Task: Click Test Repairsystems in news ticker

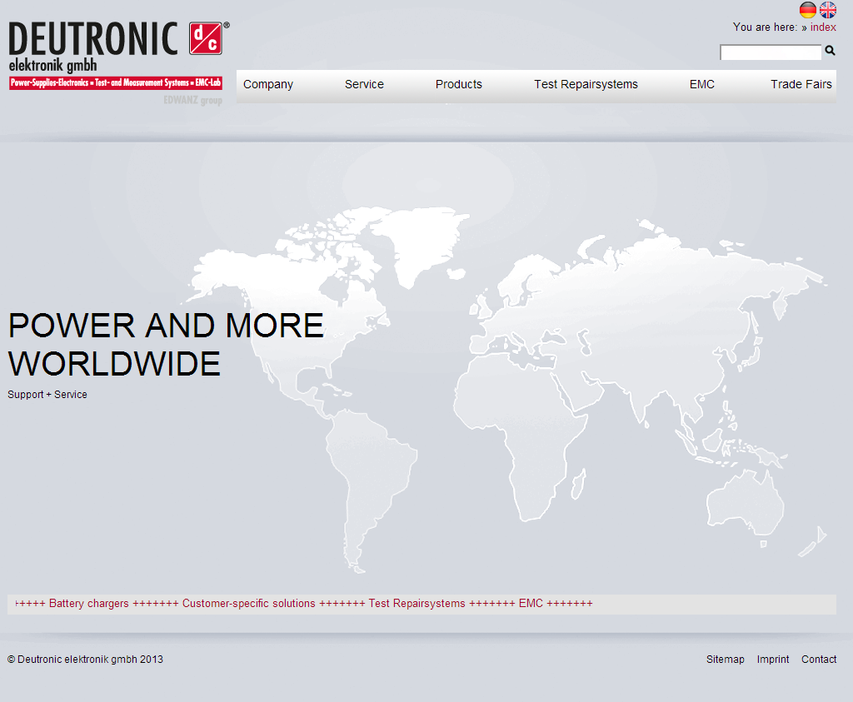Action: [x=417, y=604]
